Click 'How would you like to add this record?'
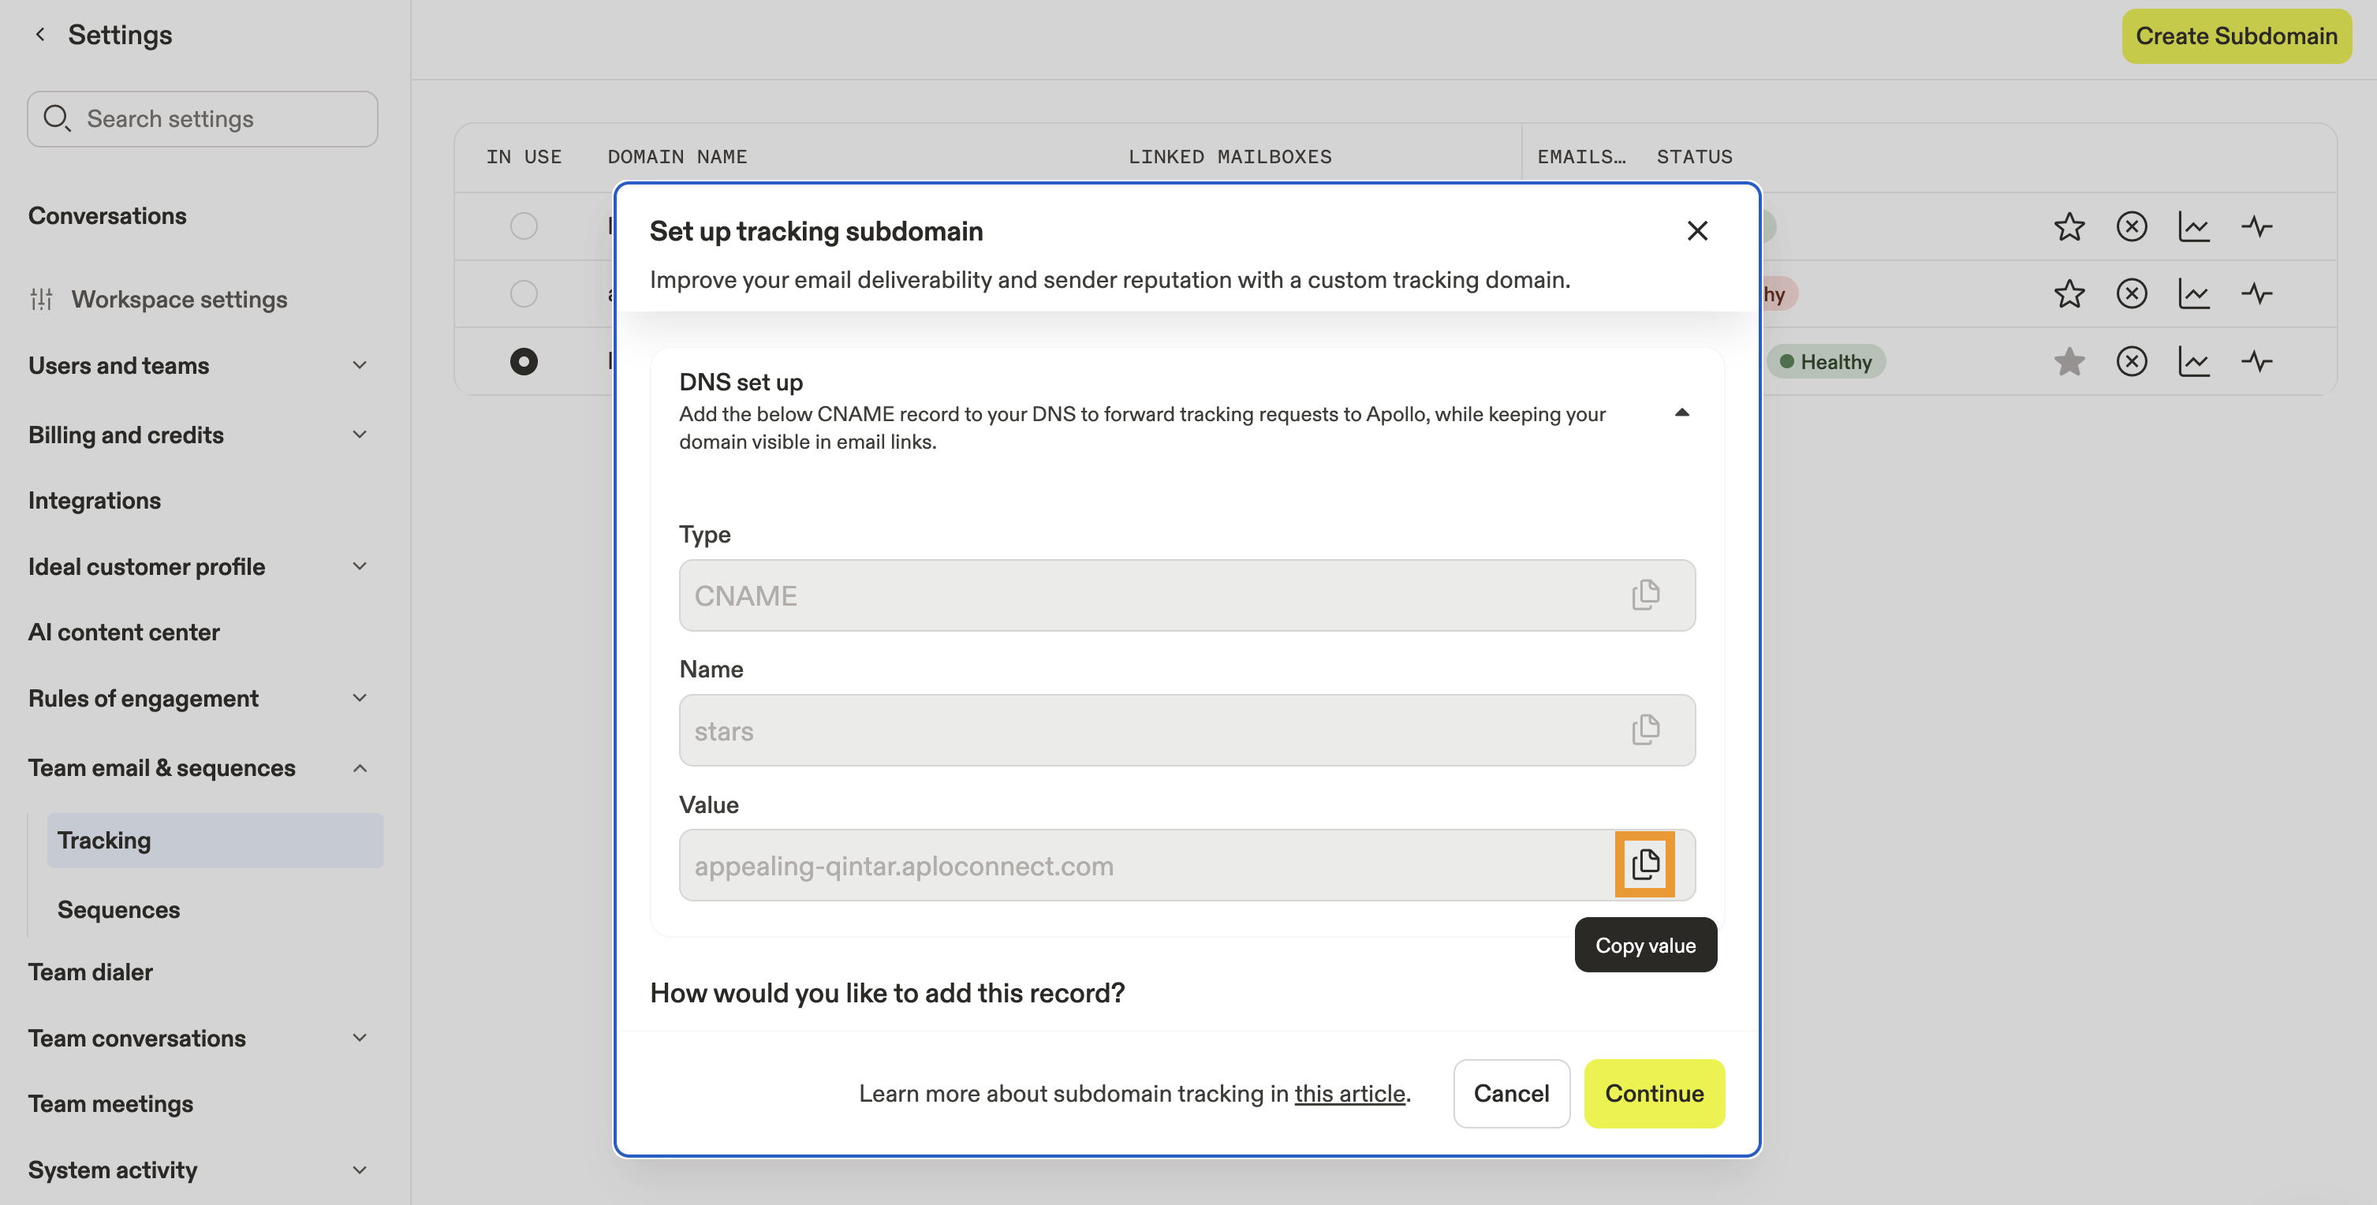 coord(886,993)
